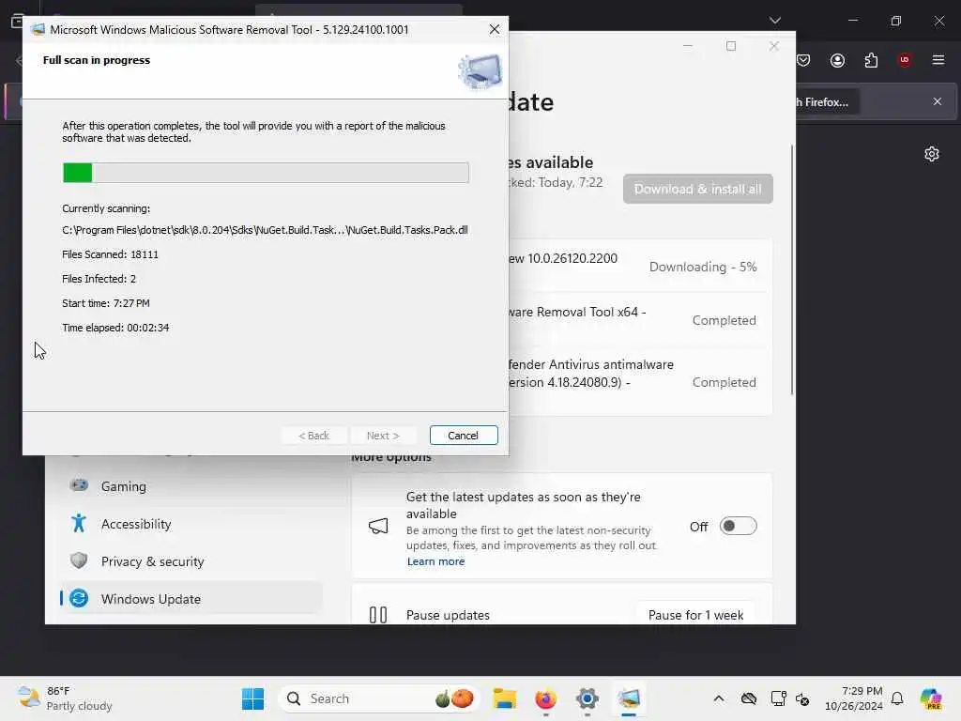Click the MSRT dialog title bar icon

pyautogui.click(x=38, y=29)
